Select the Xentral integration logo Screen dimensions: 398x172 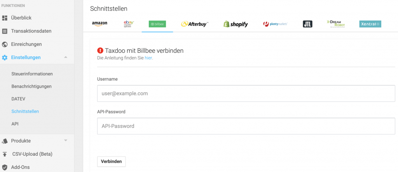click(x=370, y=24)
